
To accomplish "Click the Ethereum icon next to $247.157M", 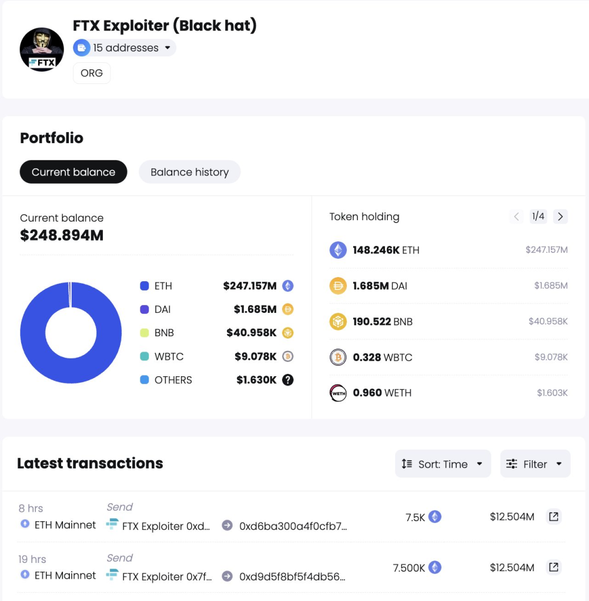I will [288, 286].
